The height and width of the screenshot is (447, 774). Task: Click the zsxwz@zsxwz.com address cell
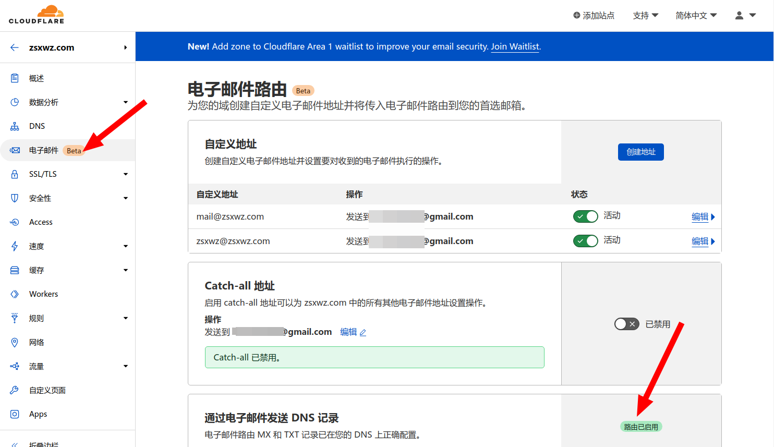pyautogui.click(x=233, y=241)
